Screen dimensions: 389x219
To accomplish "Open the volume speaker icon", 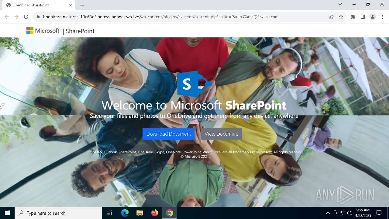I will click(350, 213).
